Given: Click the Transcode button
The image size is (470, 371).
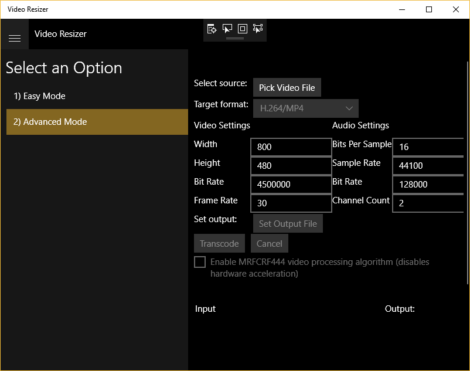Looking at the screenshot, I should 219,243.
